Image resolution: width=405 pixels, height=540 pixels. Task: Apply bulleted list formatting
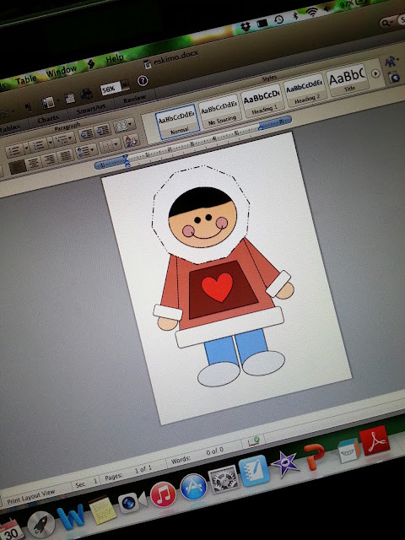click(14, 151)
